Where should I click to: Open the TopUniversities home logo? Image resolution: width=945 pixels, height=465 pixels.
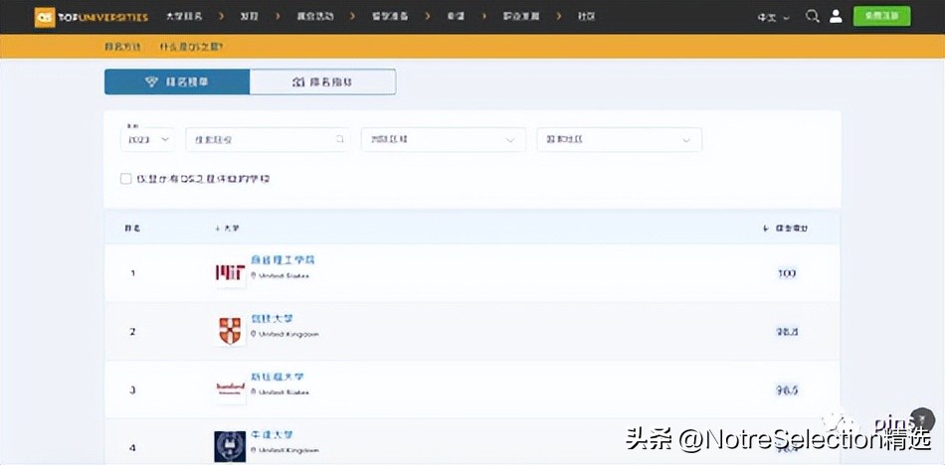[x=91, y=17]
